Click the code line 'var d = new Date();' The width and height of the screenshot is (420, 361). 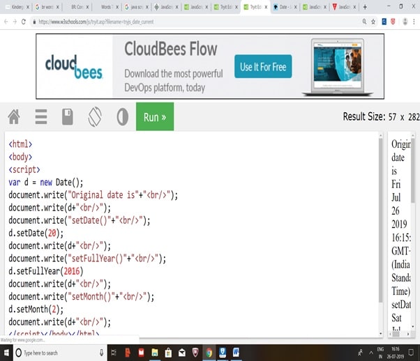point(46,182)
